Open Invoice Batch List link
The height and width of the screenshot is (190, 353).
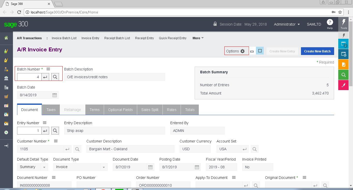click(64, 38)
